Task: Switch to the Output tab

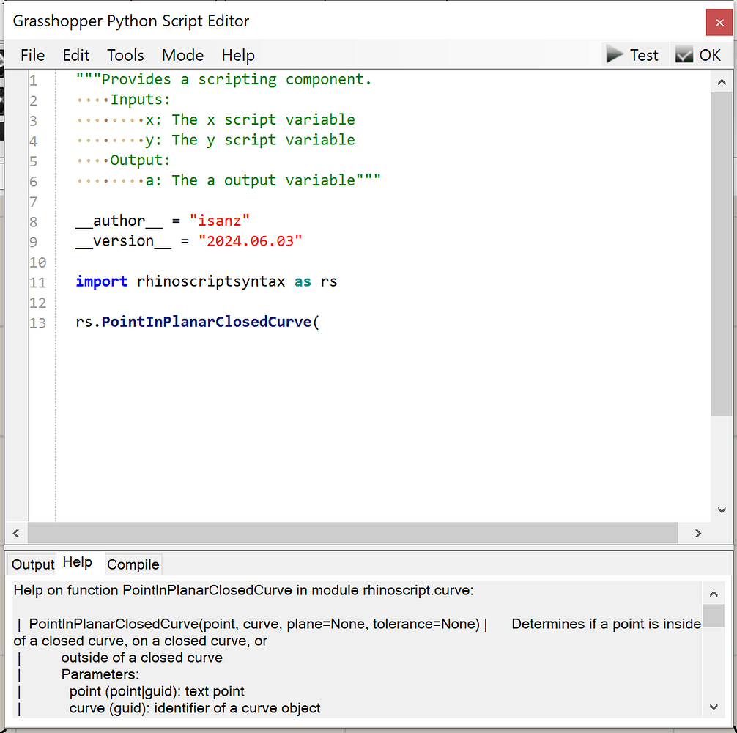Action: [32, 564]
